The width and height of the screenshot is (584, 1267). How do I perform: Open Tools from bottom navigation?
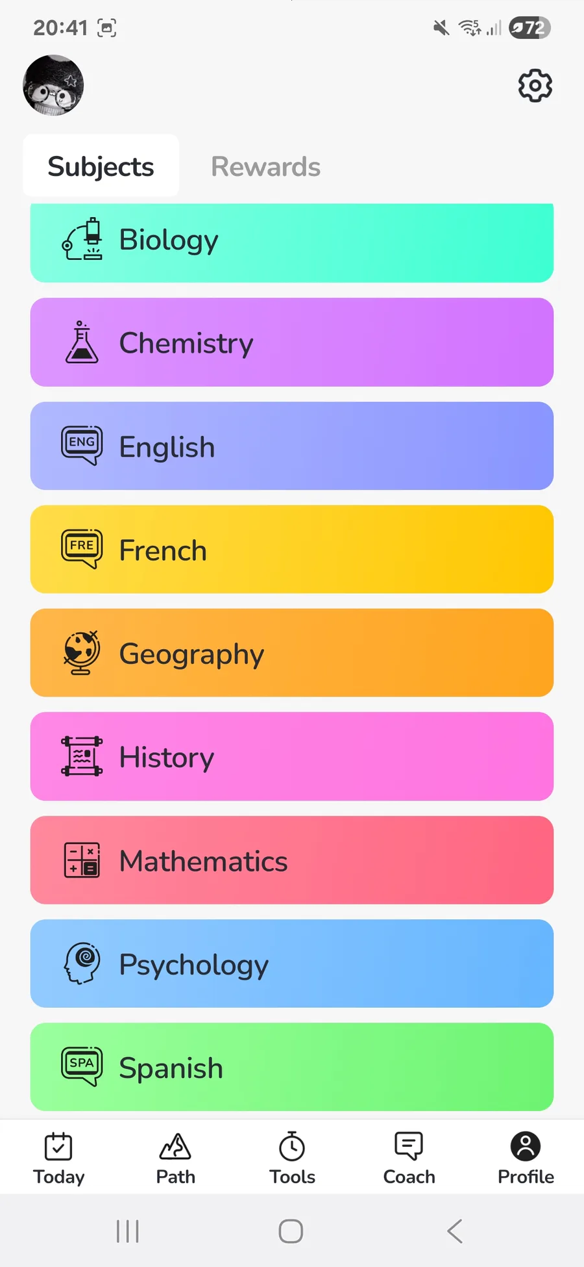click(x=292, y=1158)
